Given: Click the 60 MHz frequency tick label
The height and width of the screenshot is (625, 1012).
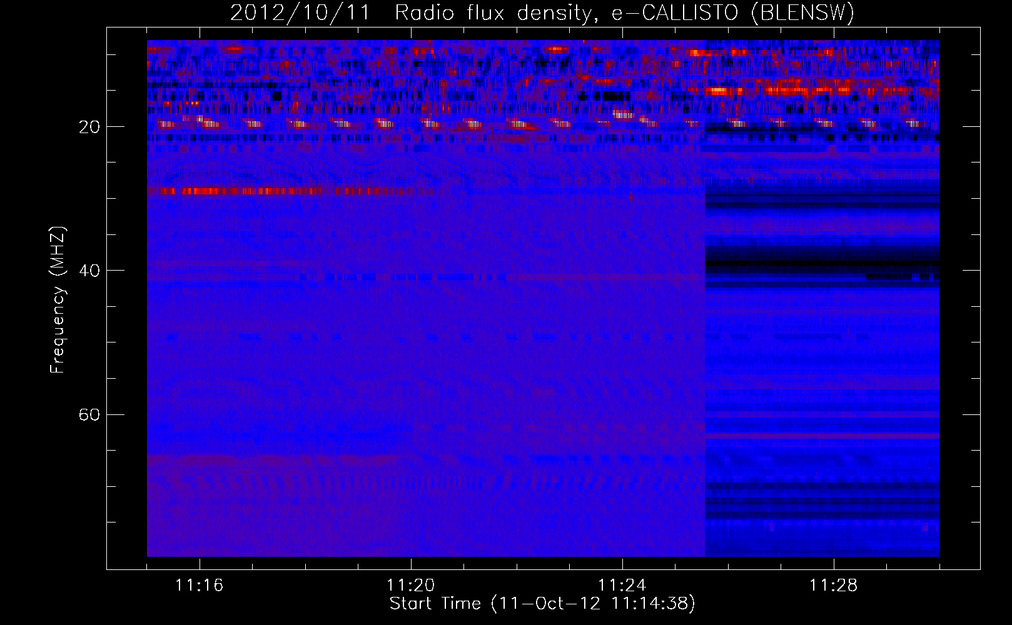Looking at the screenshot, I should [x=90, y=414].
